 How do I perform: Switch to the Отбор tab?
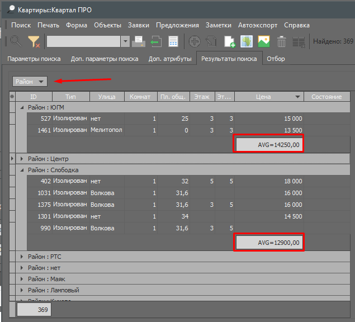pos(276,59)
